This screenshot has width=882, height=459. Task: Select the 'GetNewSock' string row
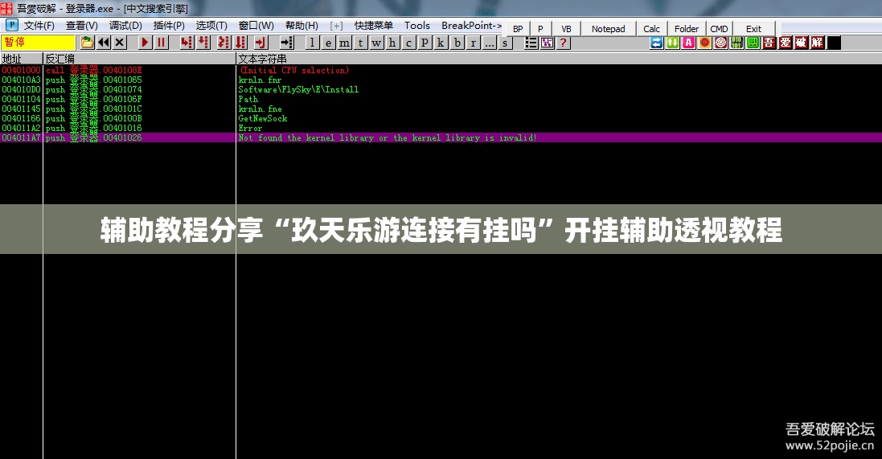(x=441, y=119)
